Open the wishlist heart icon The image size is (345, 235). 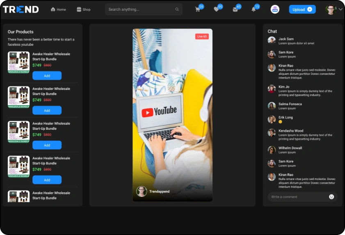click(x=216, y=9)
